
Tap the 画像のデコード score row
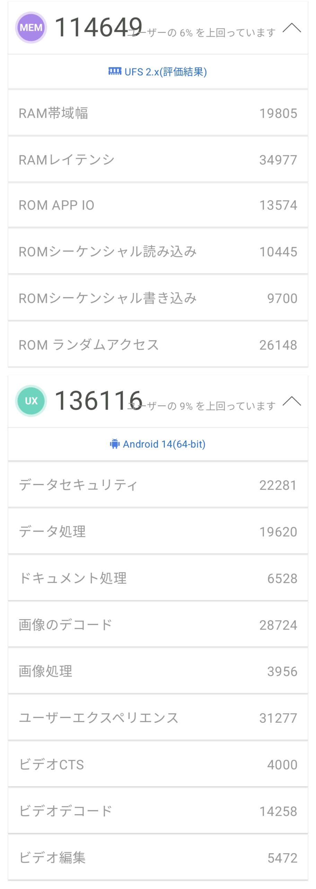pos(158,624)
